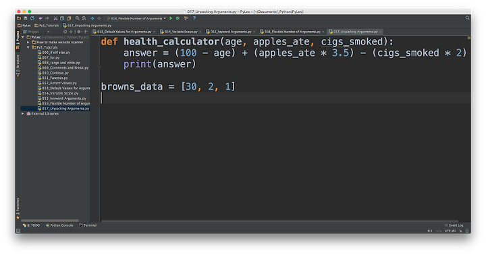Select 012_Return Values.py file
Viewport: 486px width, 255px height.
[x=57, y=83]
